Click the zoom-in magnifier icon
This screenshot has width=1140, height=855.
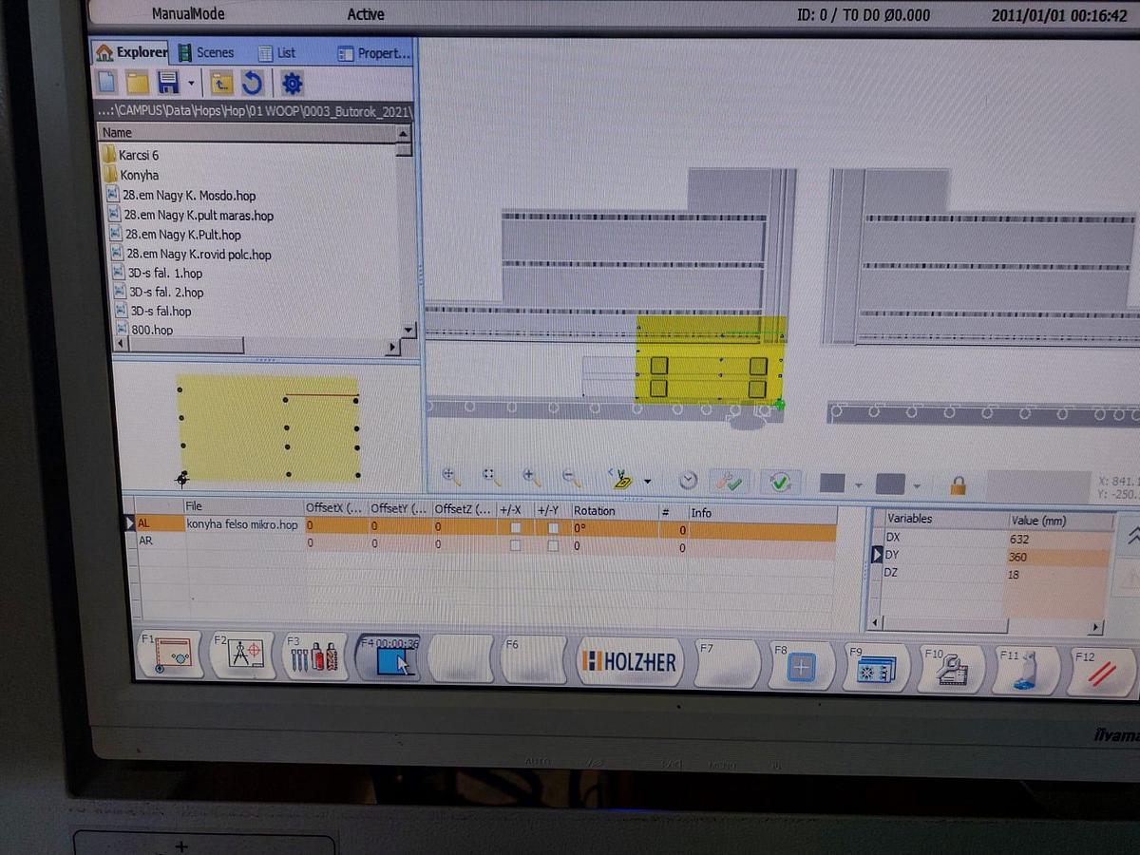pyautogui.click(x=530, y=477)
